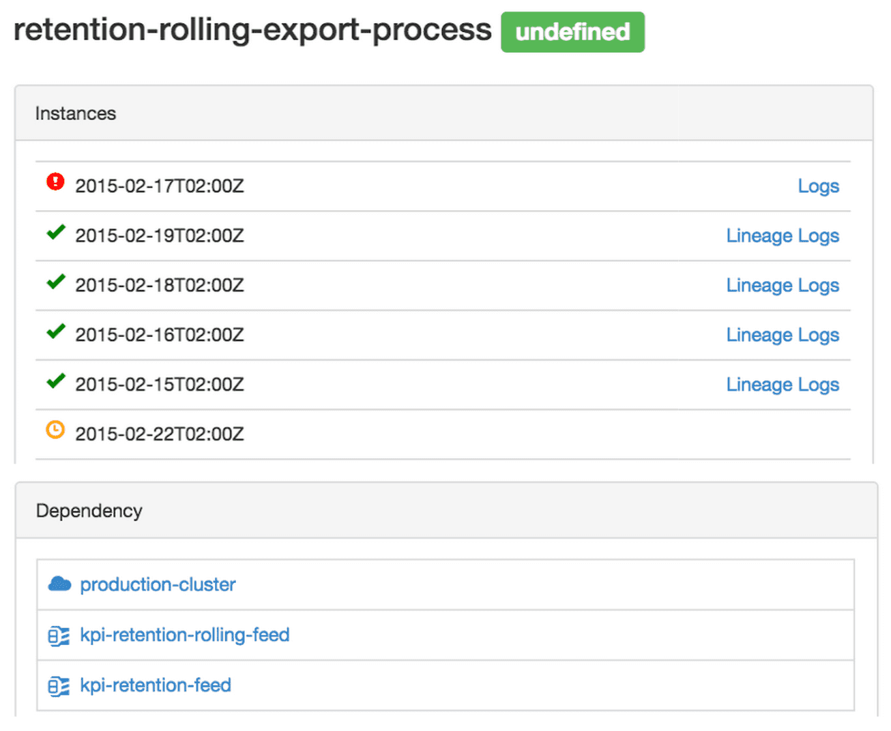Select the 2015-02-15T02:00Z instance timestamp
The image size is (891, 731).
click(x=160, y=385)
